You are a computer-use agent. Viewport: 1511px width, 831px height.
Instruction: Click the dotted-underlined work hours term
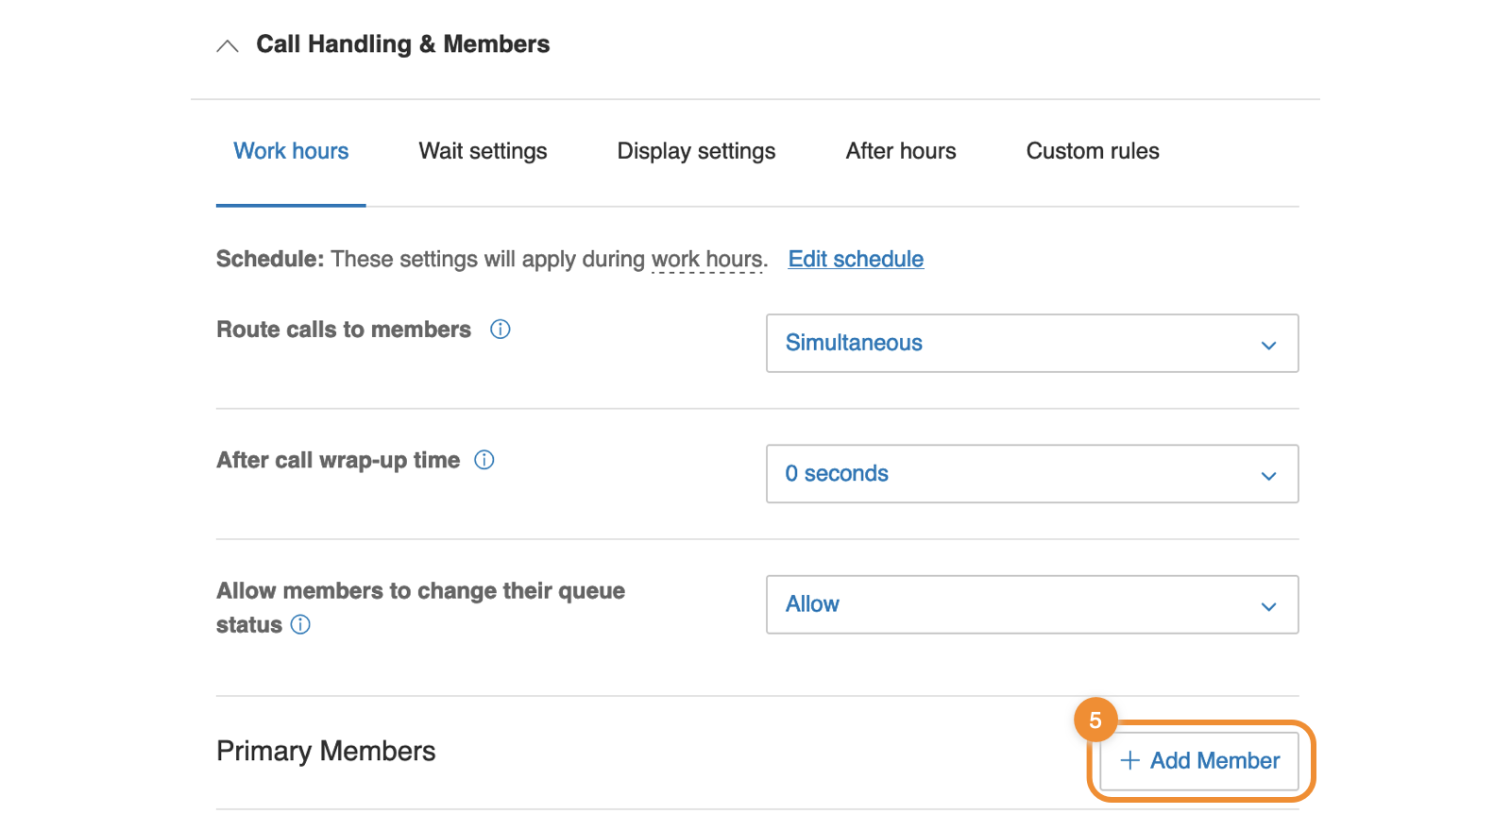[706, 260]
